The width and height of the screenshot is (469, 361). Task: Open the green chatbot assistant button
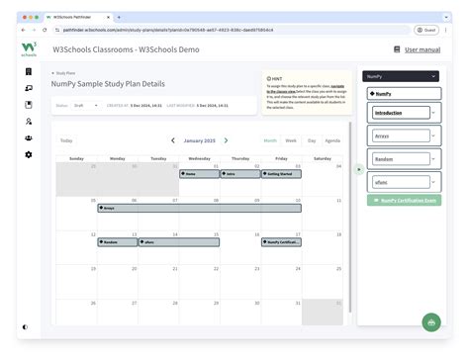[431, 322]
